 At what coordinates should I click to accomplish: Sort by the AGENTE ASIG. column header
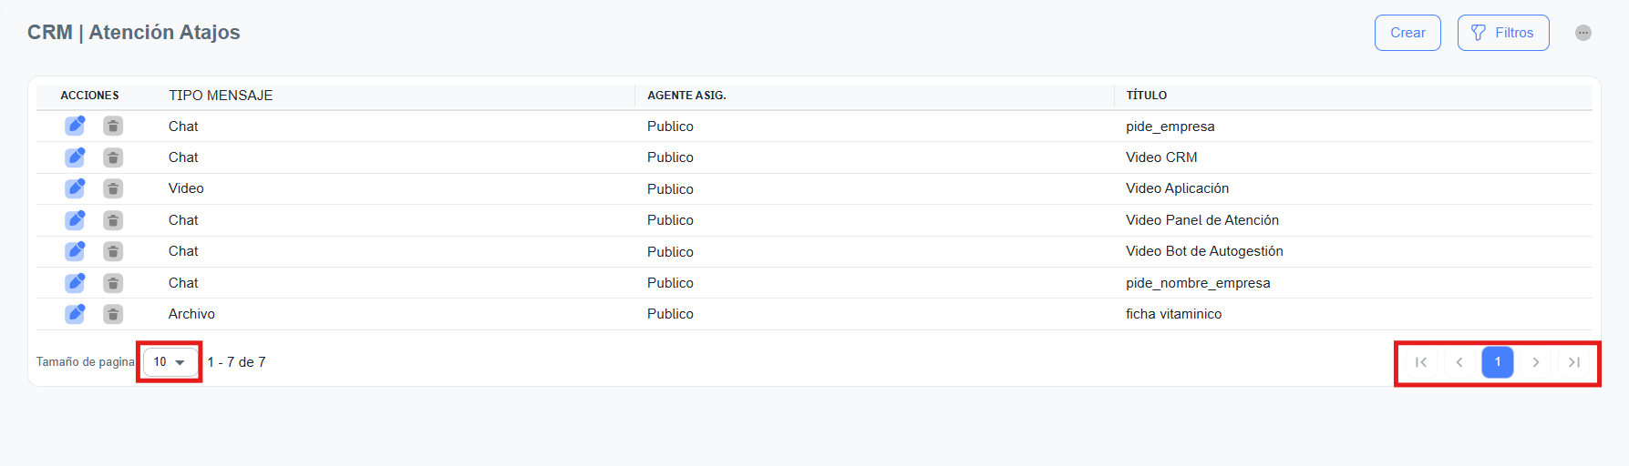(x=686, y=96)
